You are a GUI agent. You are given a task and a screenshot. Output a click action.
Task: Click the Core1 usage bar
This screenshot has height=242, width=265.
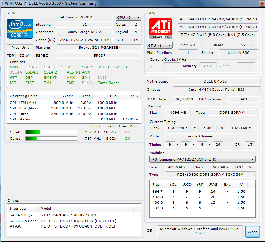pyautogui.click(x=51, y=138)
